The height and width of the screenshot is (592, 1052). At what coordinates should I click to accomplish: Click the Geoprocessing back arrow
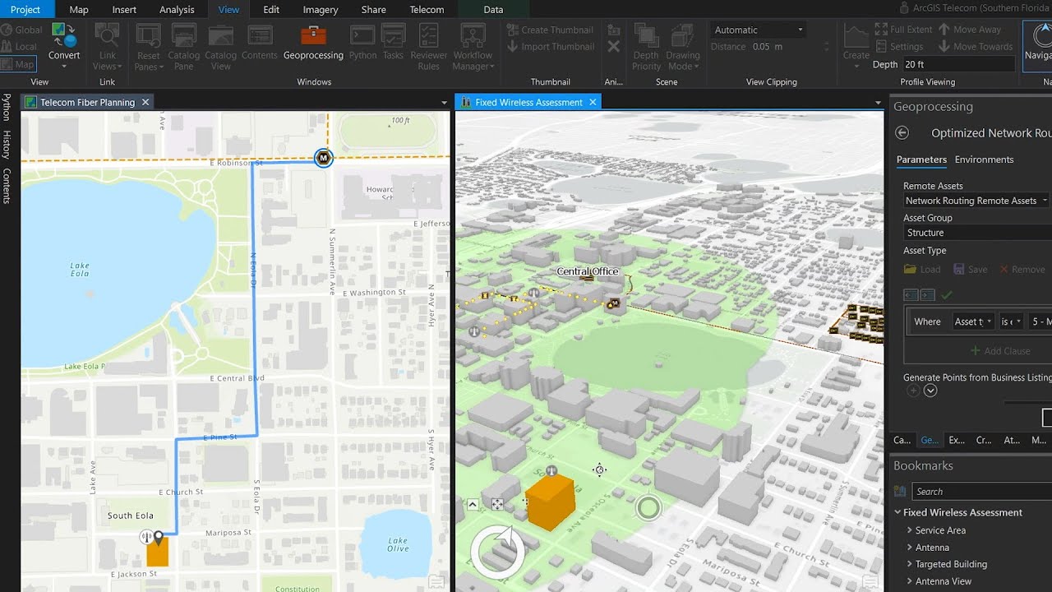902,132
